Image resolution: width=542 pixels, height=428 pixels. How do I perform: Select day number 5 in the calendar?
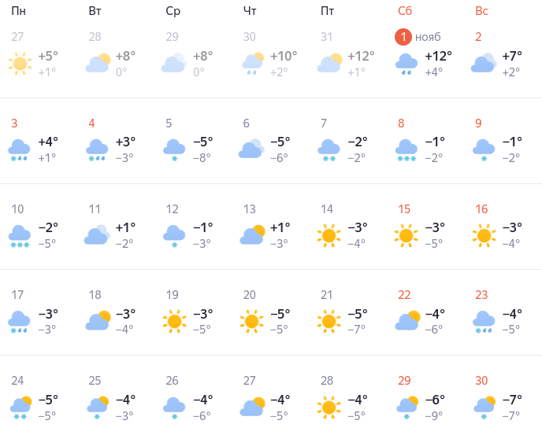[x=169, y=124]
